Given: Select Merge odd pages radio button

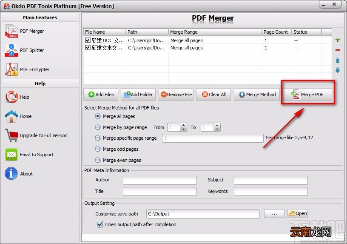Looking at the screenshot, I should point(98,149).
